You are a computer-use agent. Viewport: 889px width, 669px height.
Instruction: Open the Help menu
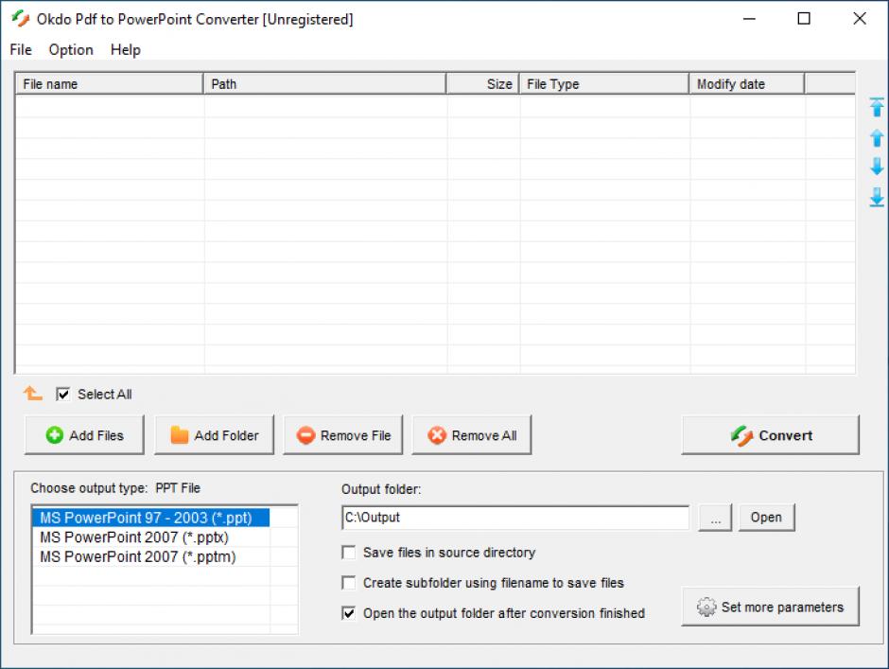point(125,50)
